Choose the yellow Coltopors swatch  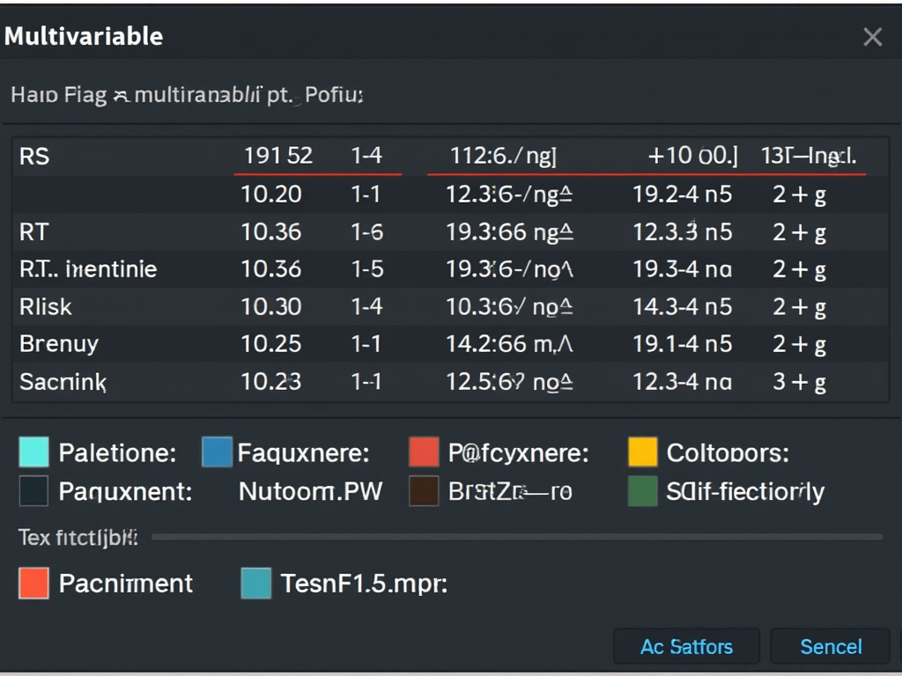pyautogui.click(x=642, y=452)
